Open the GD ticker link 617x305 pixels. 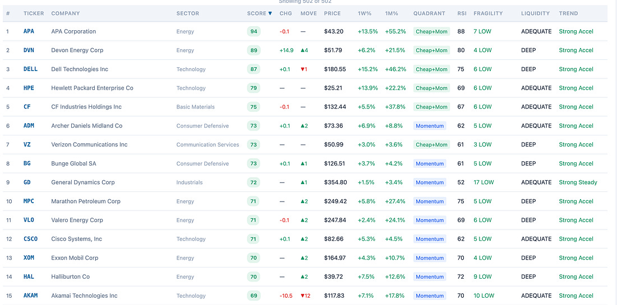27,182
